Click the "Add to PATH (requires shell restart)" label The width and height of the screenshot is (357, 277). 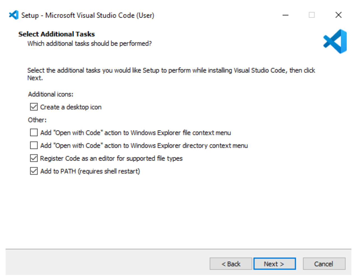tap(90, 171)
